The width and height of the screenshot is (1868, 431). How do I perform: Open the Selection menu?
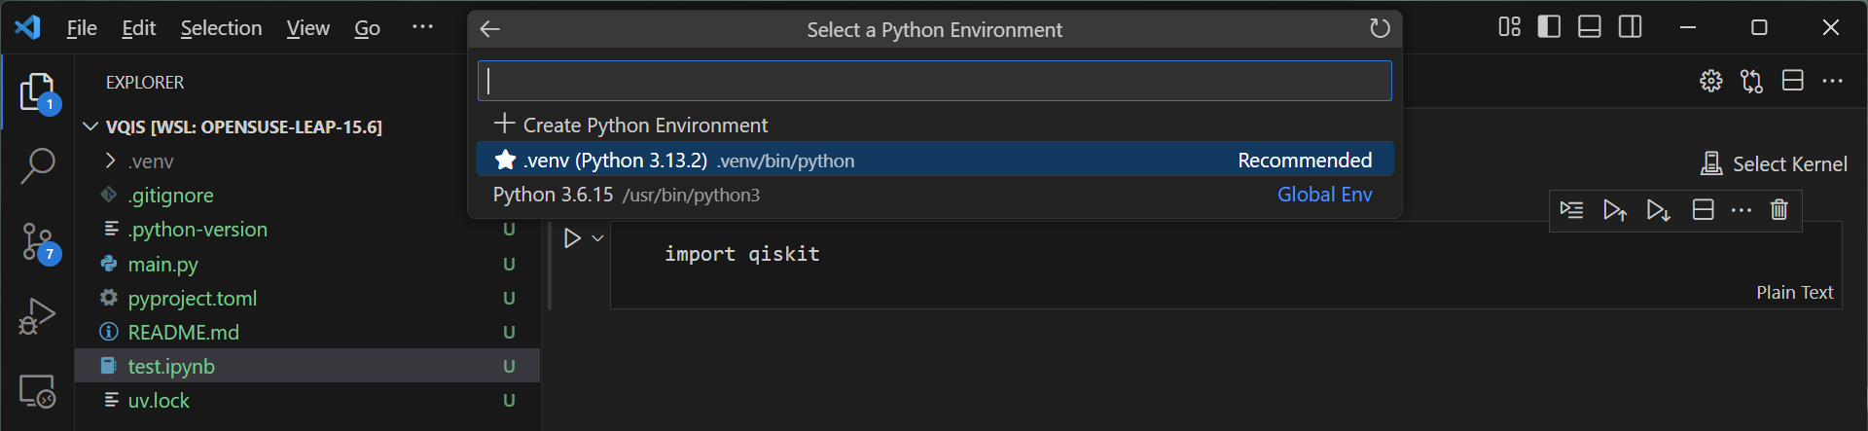click(221, 28)
